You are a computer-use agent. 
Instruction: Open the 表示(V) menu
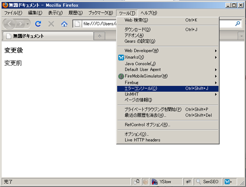[55, 13]
